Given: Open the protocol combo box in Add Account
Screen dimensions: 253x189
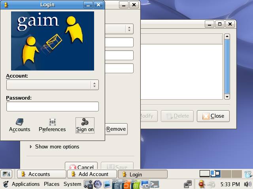Looking at the screenshot, I should (x=129, y=29).
